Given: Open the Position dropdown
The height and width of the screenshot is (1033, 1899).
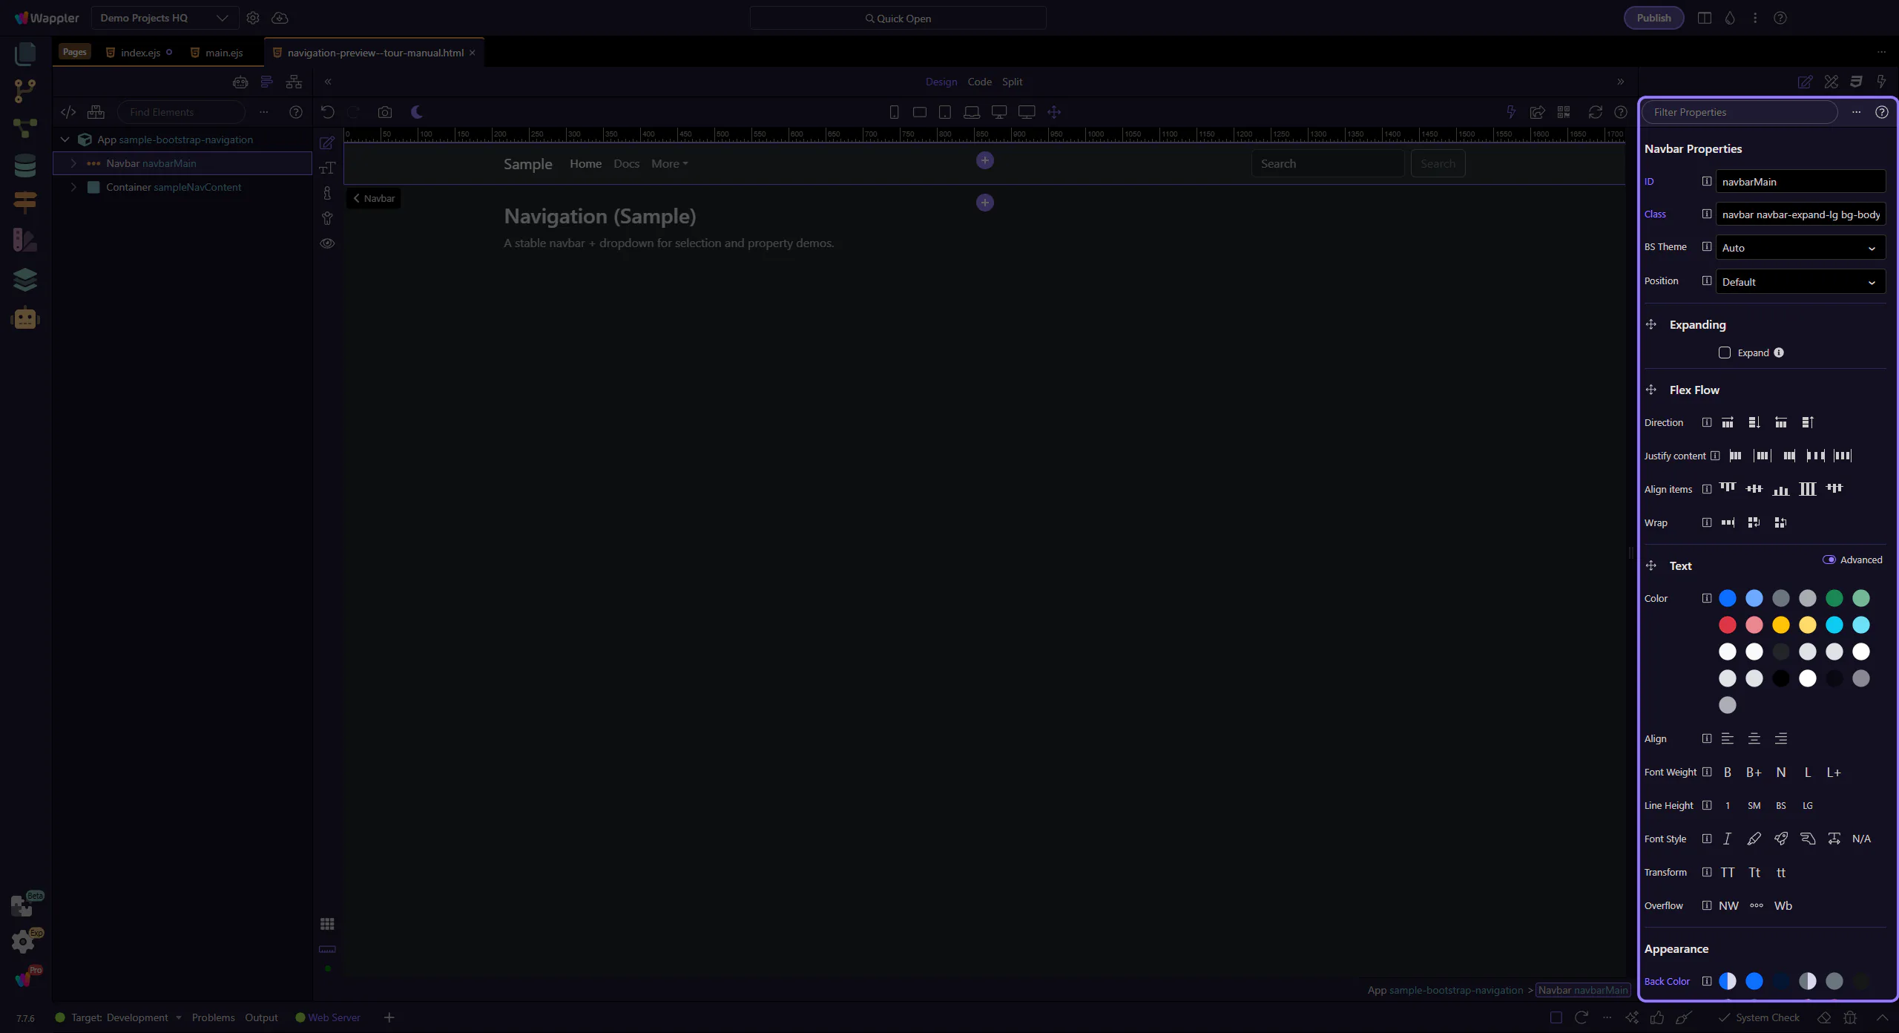Looking at the screenshot, I should (1800, 282).
